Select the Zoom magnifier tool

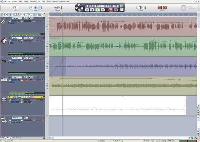tap(30, 15)
